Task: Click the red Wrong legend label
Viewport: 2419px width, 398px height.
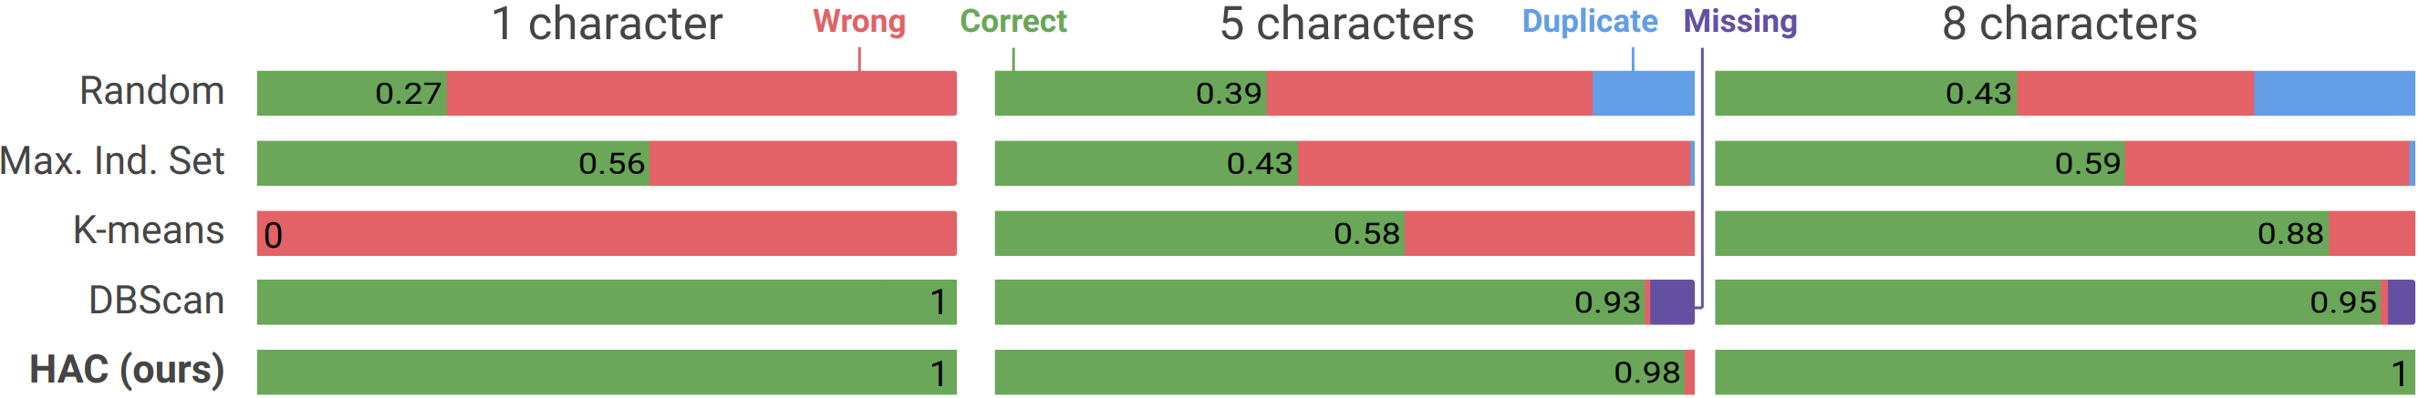Action: (x=858, y=22)
